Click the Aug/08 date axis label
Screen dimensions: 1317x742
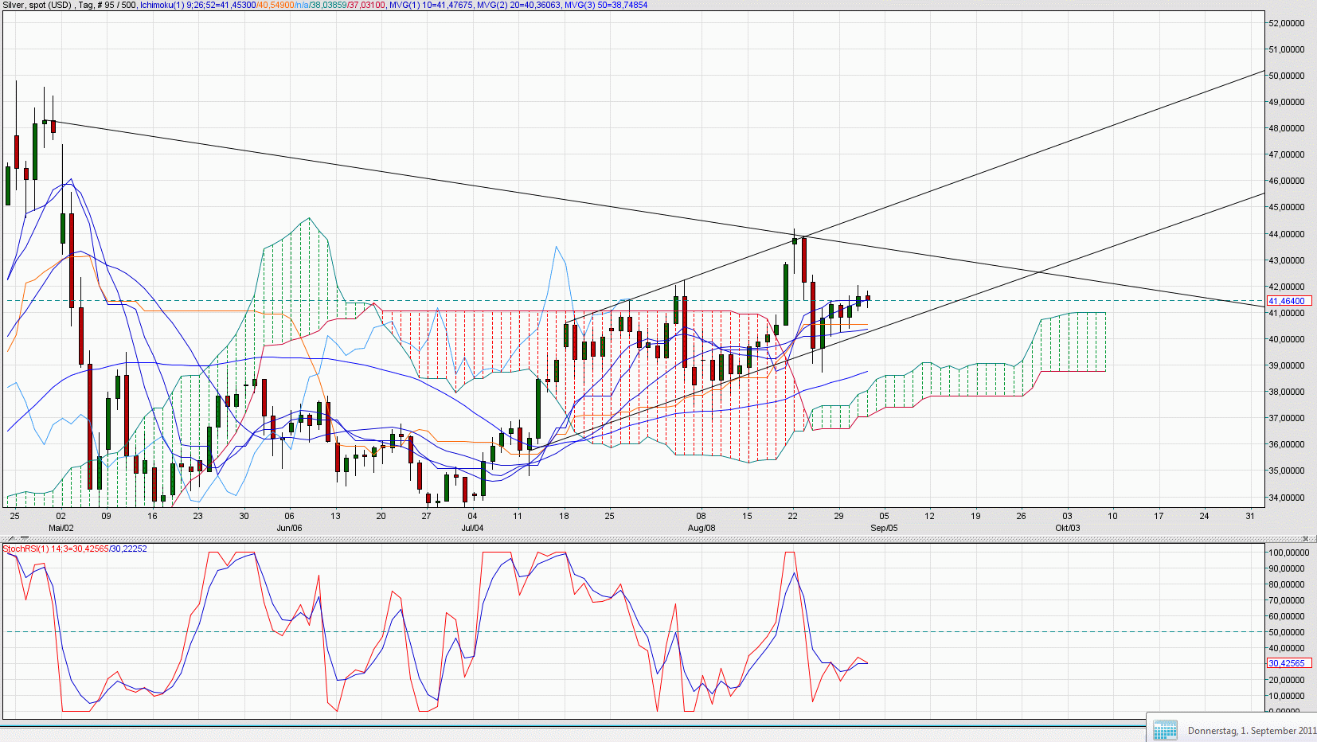[x=701, y=528]
